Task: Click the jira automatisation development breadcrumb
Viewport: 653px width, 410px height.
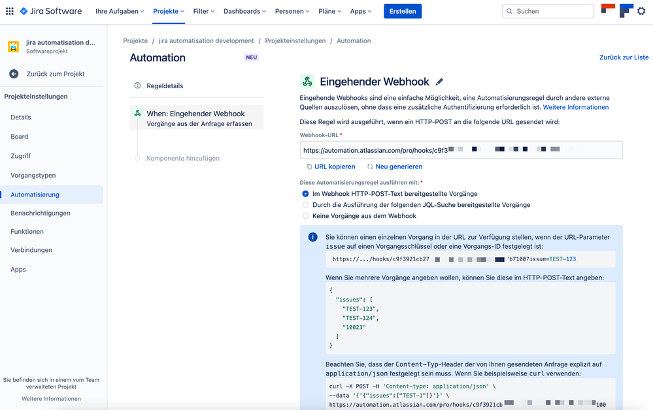Action: pyautogui.click(x=206, y=40)
